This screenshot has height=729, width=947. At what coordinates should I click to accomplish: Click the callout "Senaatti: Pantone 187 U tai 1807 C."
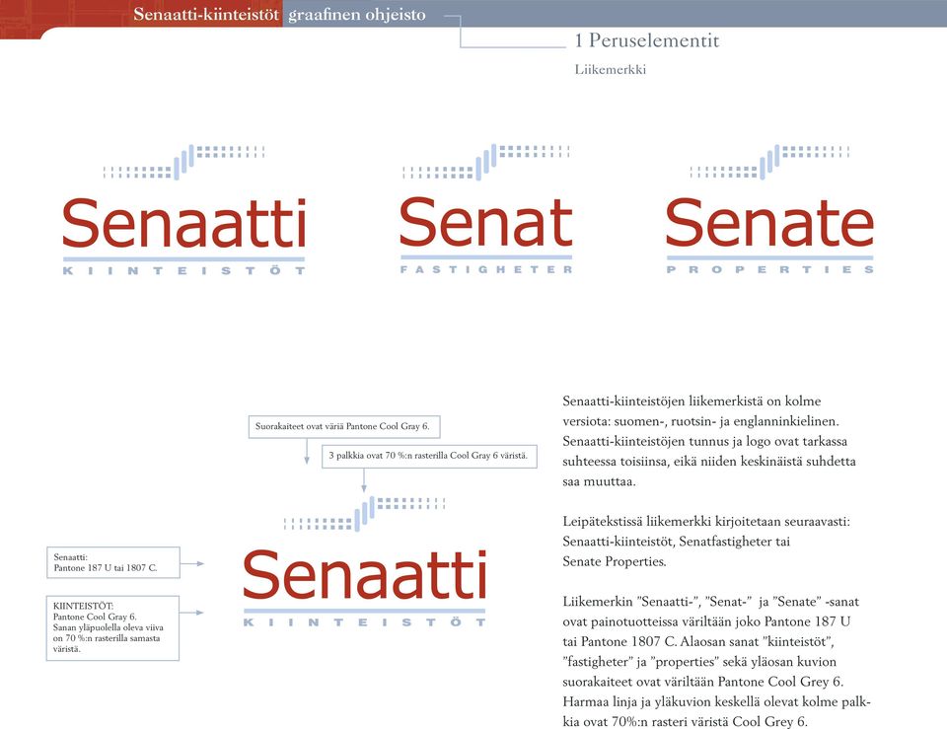click(x=112, y=562)
